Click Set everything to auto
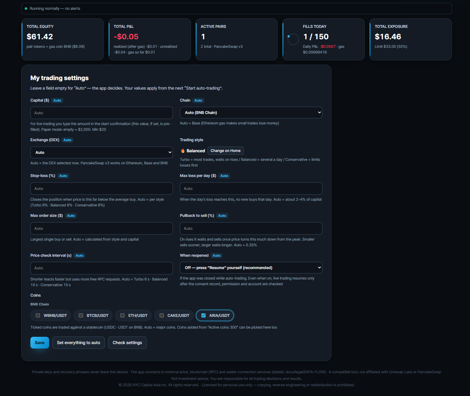This screenshot has width=470, height=396. [x=79, y=343]
